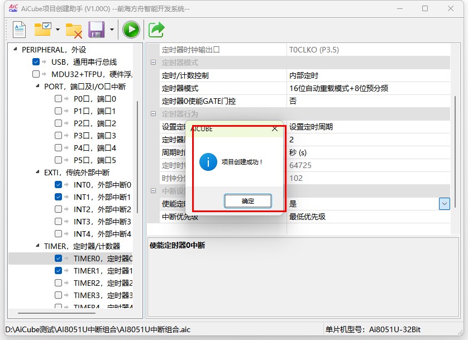Collapse the TIMER 定时器/计数器 node
Image resolution: width=468 pixels, height=340 pixels.
click(37, 246)
